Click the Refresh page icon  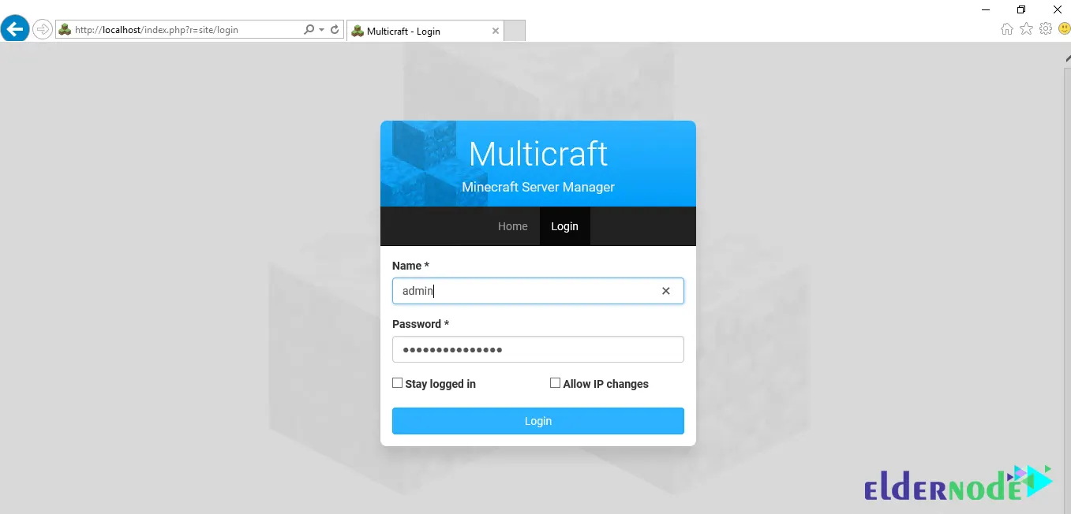[x=335, y=30]
